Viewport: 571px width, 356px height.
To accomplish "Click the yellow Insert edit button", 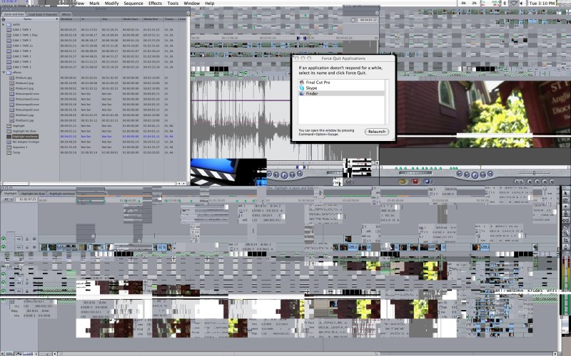I will pos(403,182).
